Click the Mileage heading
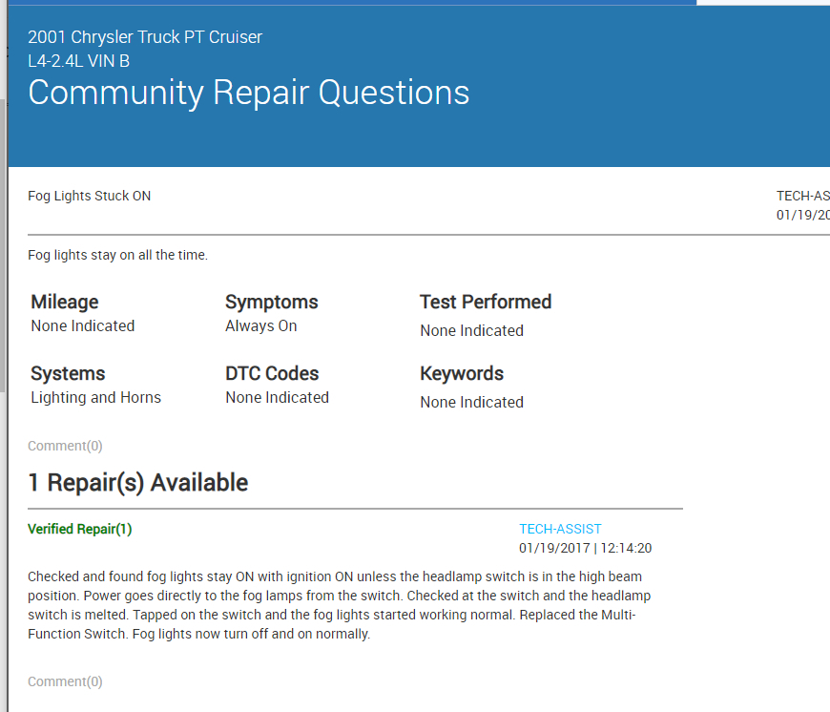The width and height of the screenshot is (830, 712). [65, 302]
